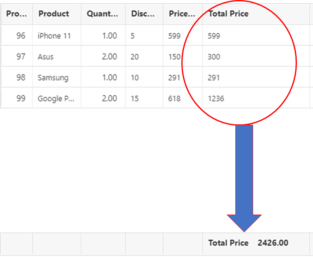Click the Quantity column header

[103, 14]
